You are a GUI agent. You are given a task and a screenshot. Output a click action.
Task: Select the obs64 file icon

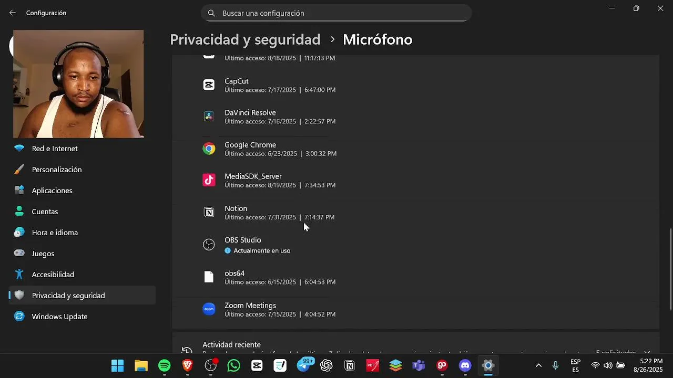point(209,277)
